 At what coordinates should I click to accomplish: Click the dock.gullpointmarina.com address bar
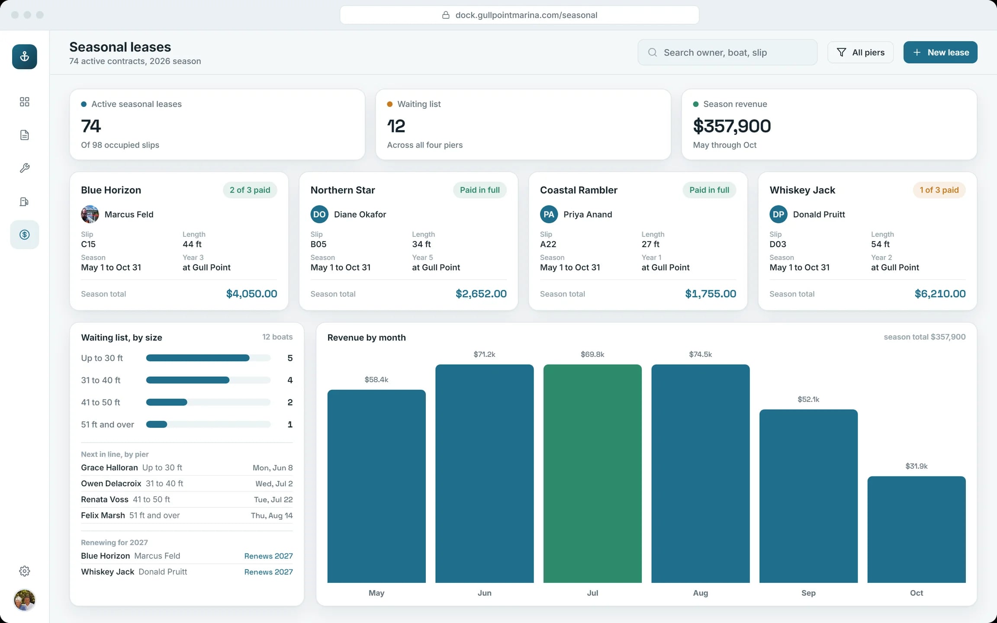pyautogui.click(x=519, y=15)
